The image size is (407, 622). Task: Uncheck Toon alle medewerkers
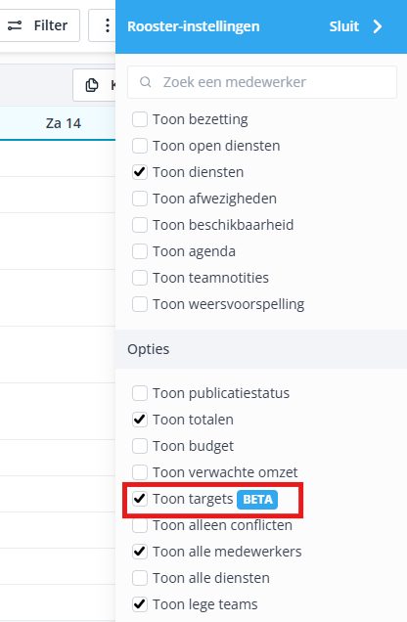[x=140, y=552]
